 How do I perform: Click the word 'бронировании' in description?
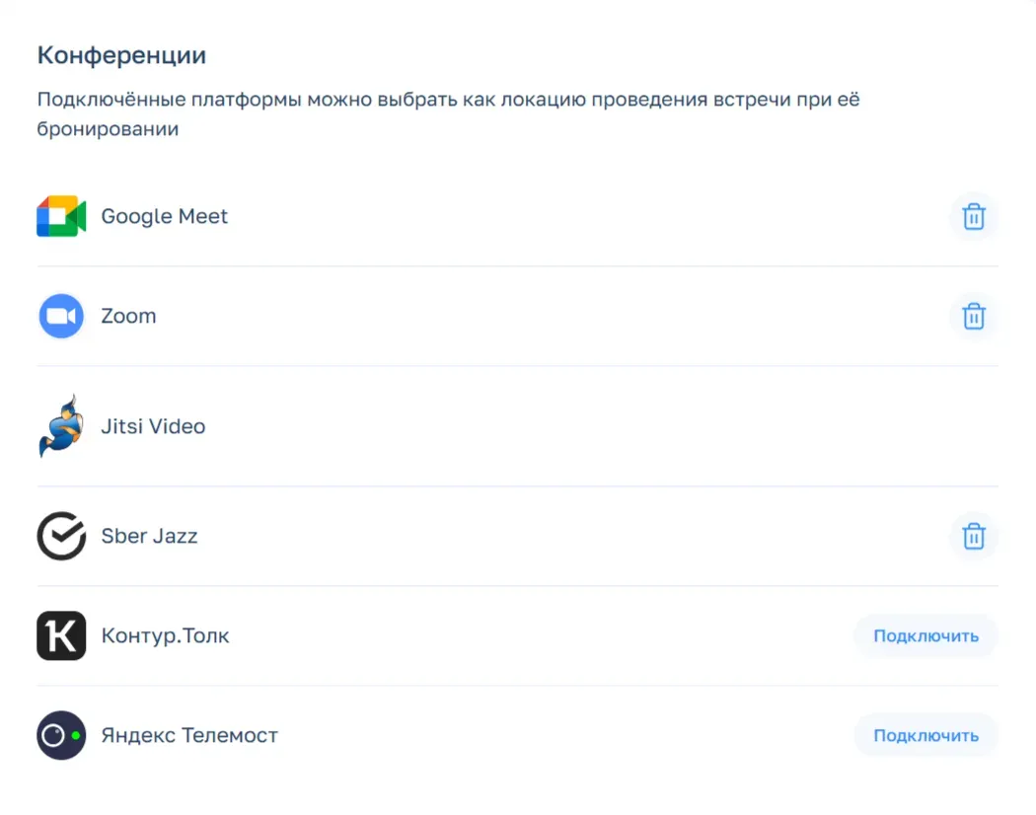[x=108, y=129]
